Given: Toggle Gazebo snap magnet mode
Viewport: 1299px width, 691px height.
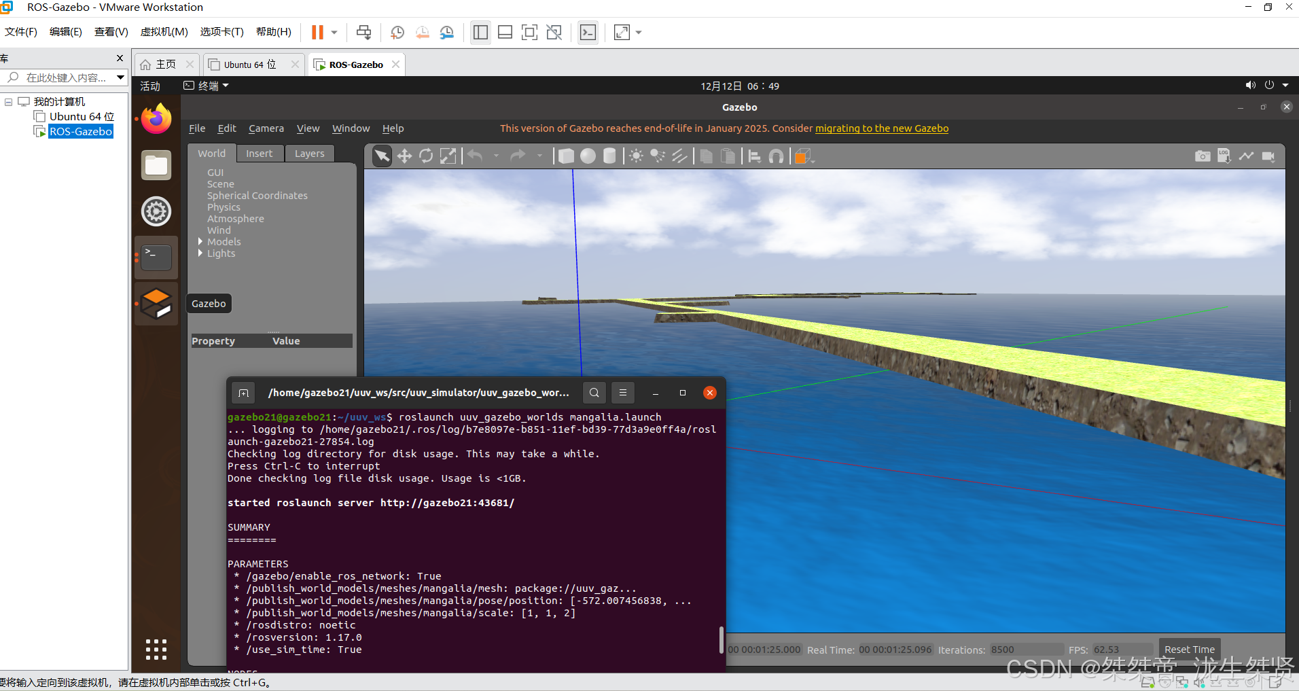Looking at the screenshot, I should [776, 156].
